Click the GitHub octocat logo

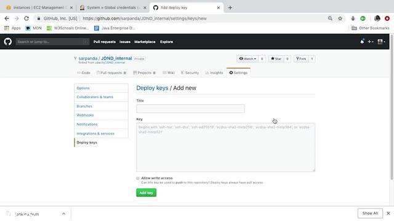[8, 42]
